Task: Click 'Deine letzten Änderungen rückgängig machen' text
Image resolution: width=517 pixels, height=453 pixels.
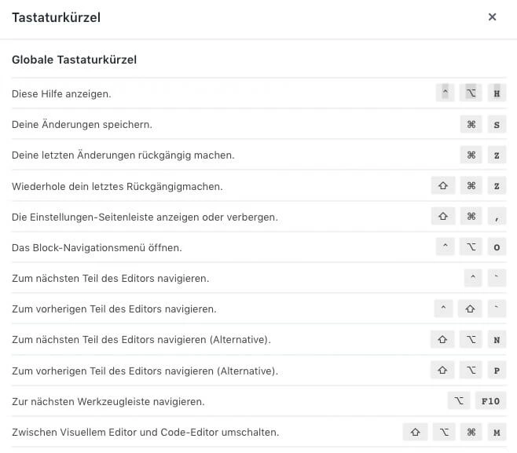Action: (x=123, y=155)
